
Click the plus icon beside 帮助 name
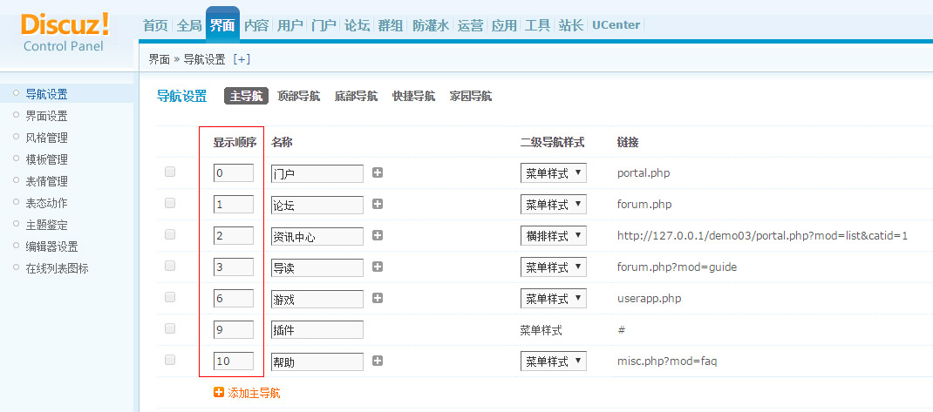coord(378,361)
